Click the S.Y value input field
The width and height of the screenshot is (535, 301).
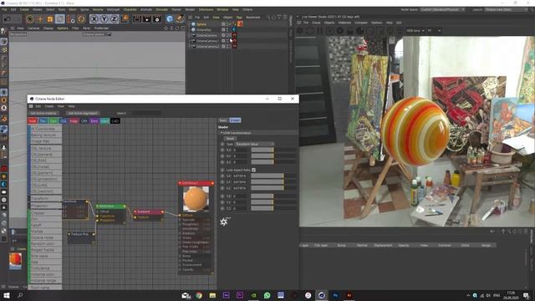tap(242, 182)
